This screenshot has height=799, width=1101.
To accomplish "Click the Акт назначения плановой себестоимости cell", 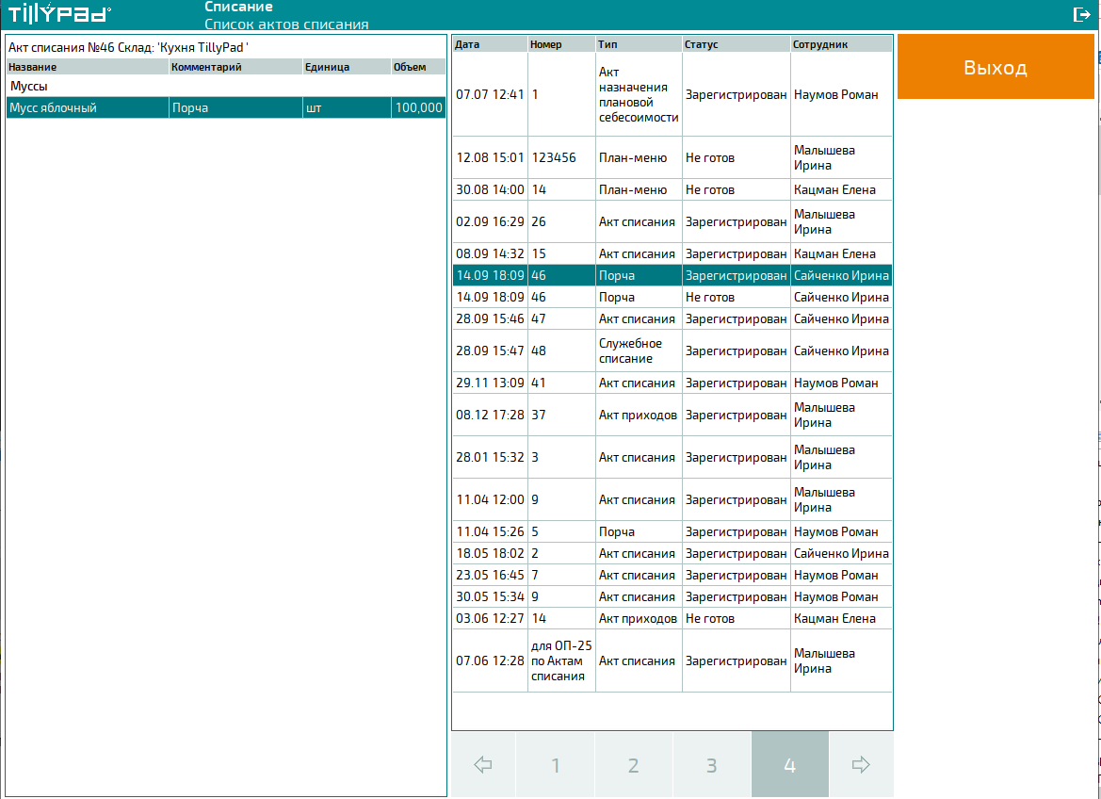I will 639,94.
